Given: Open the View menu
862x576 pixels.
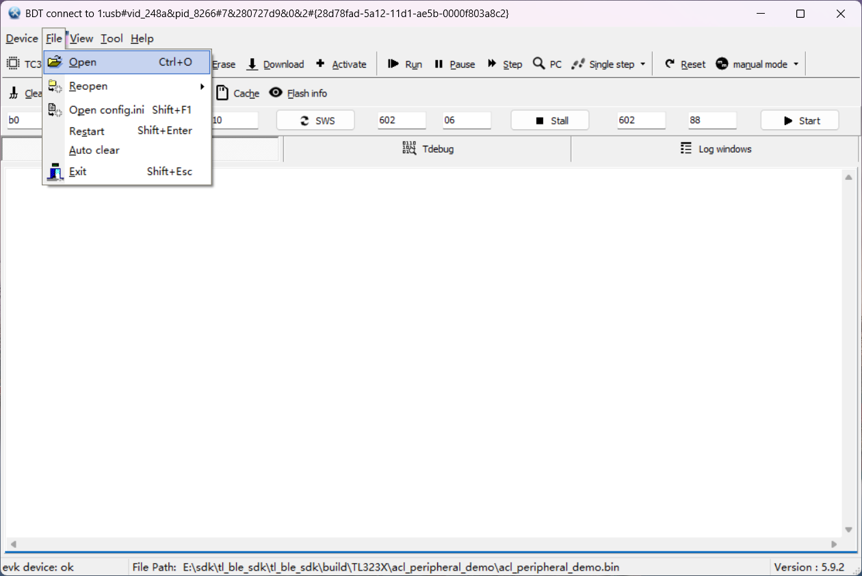Looking at the screenshot, I should [x=81, y=38].
